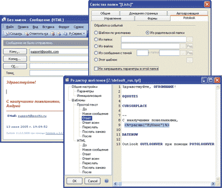Click the message window icon in title bar
The height and width of the screenshot is (188, 222).
(4, 20)
